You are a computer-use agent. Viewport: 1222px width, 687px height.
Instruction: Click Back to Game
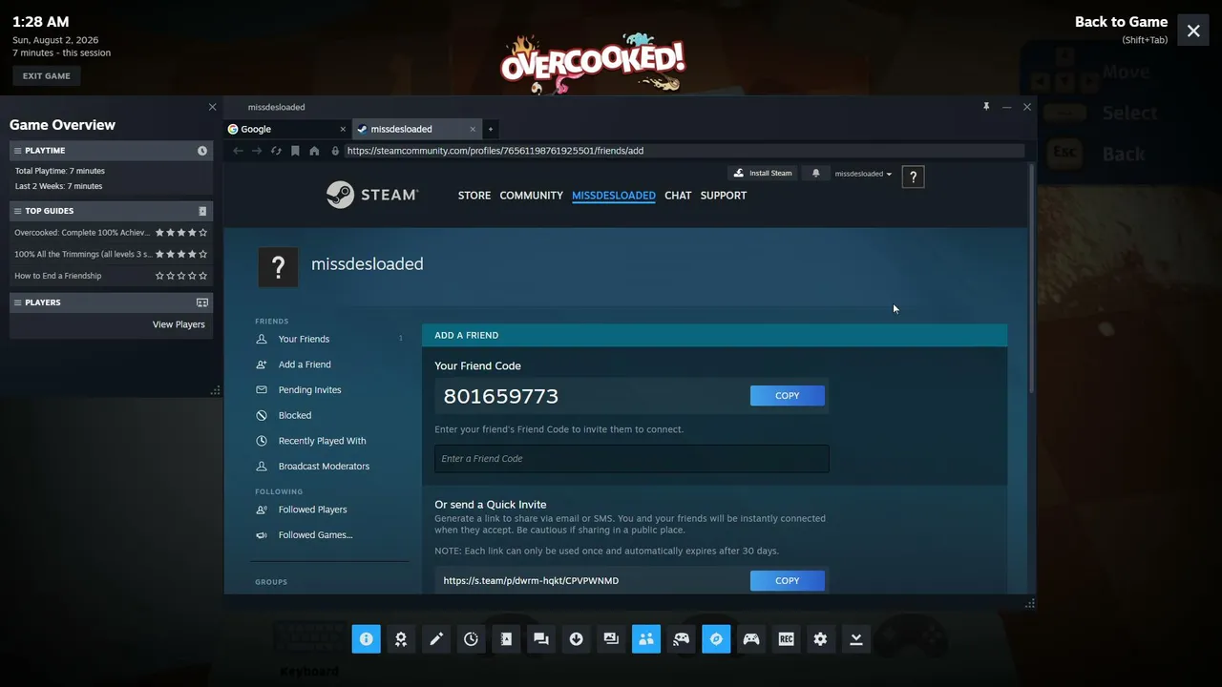1121,22
